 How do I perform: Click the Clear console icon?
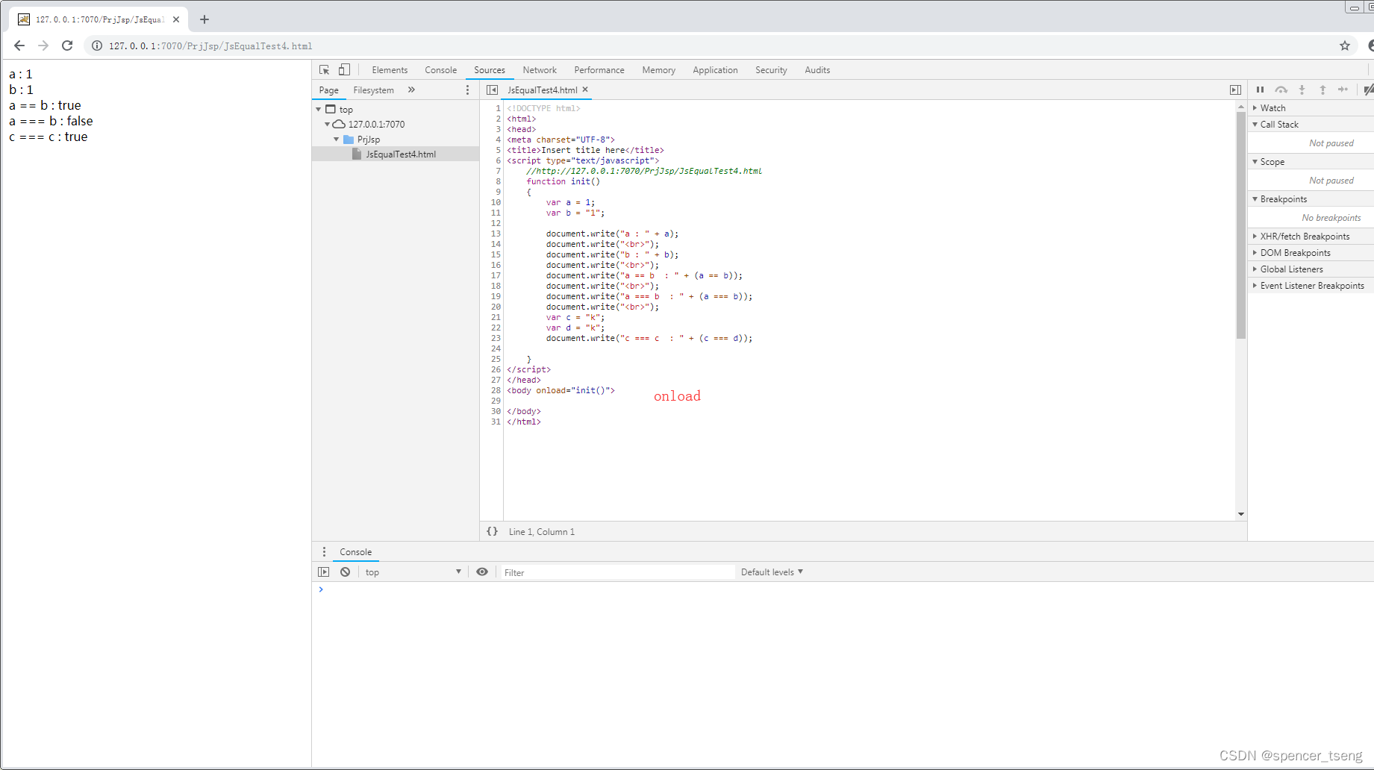coord(345,572)
